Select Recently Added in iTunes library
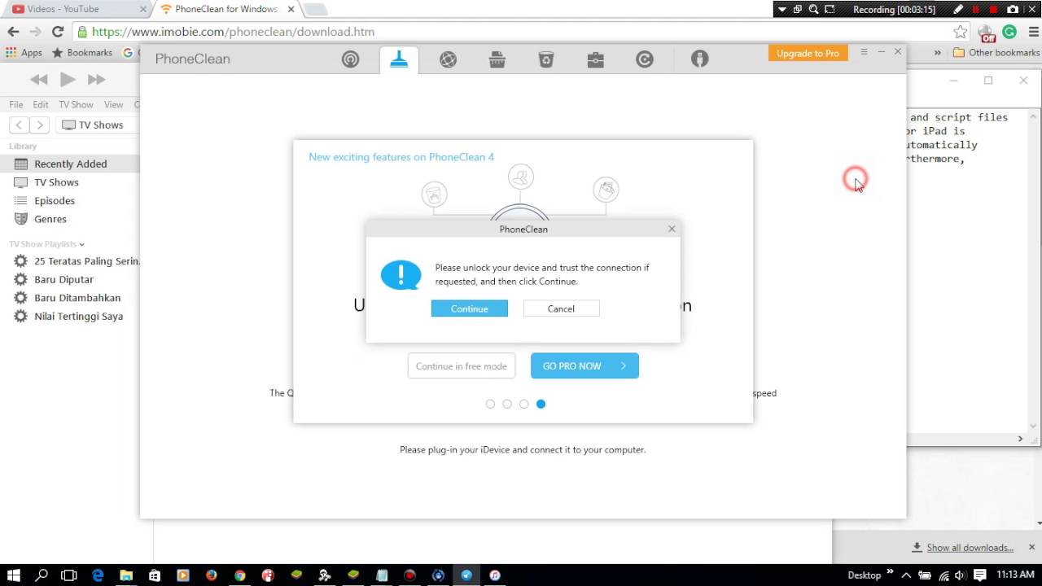1042x586 pixels. (x=70, y=164)
